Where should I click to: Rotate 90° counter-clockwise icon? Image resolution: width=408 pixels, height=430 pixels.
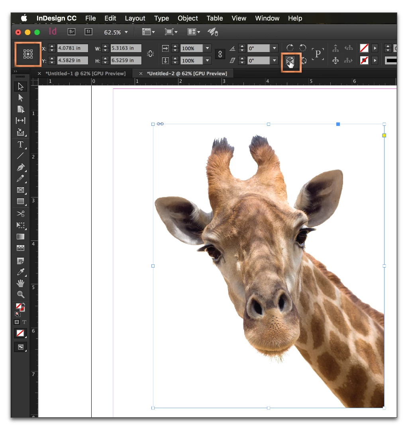tap(303, 48)
